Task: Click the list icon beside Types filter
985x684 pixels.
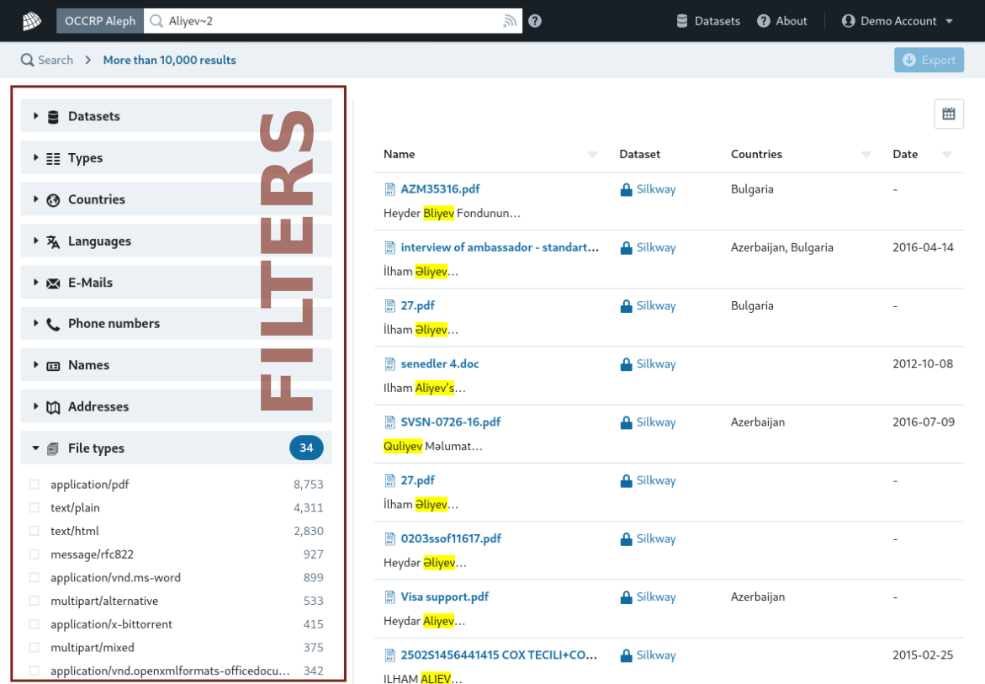Action: 53,159
